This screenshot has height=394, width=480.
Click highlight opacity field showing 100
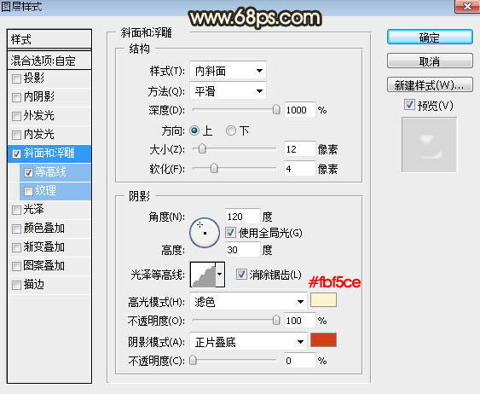tap(299, 321)
